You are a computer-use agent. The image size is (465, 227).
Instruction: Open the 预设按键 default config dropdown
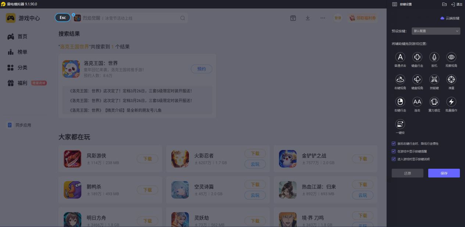[x=436, y=31]
